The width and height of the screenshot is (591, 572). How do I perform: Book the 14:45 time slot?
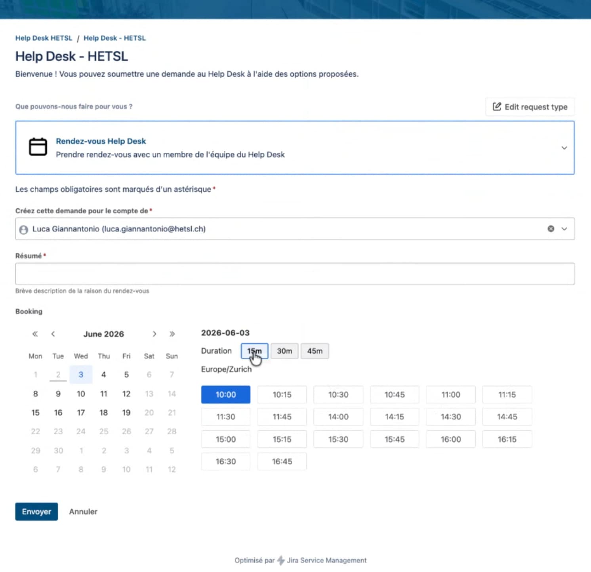pyautogui.click(x=507, y=417)
